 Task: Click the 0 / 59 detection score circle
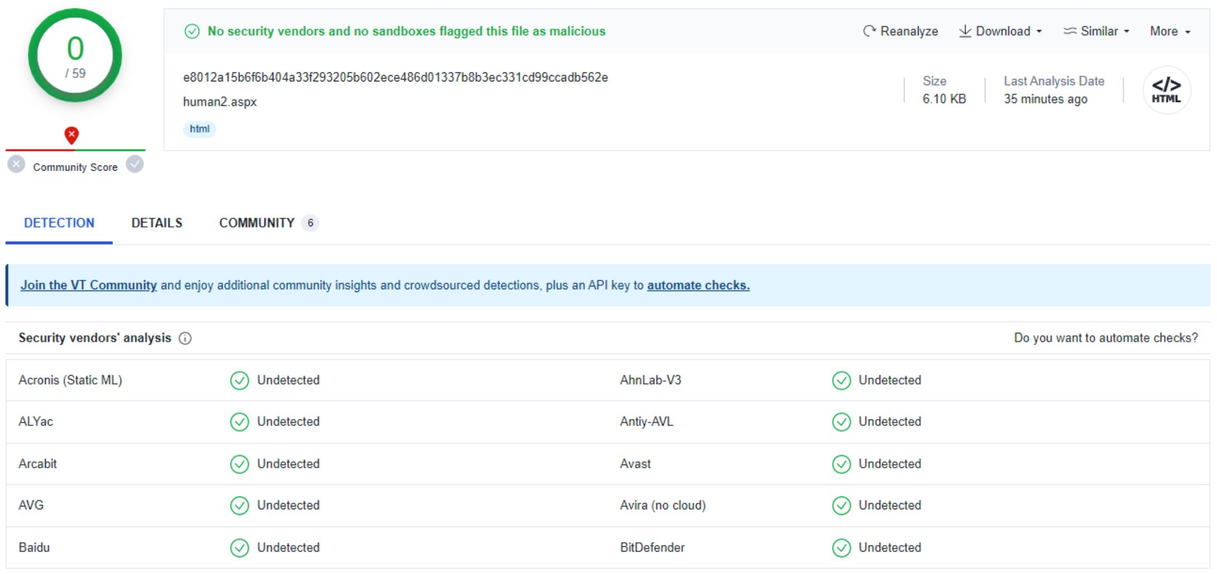pos(75,56)
